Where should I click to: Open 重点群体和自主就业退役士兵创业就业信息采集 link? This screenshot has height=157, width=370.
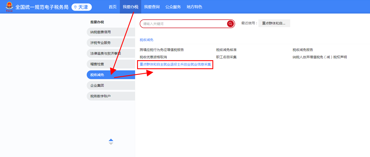tap(175, 64)
